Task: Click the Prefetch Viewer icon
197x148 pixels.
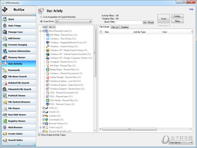Action: tap(5, 96)
